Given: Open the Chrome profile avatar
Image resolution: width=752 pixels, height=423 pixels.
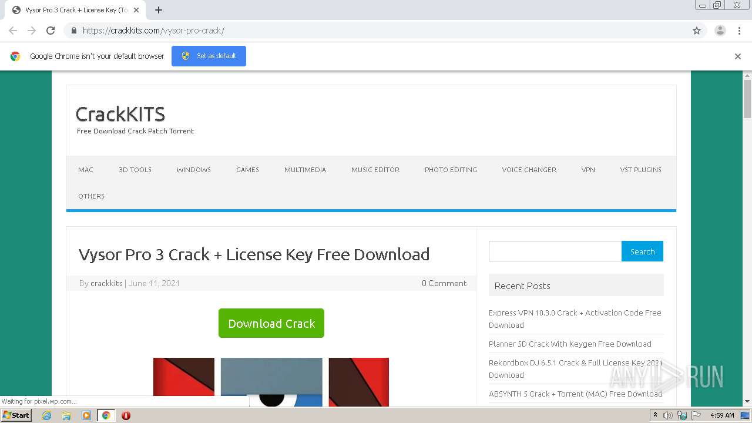Looking at the screenshot, I should point(720,31).
